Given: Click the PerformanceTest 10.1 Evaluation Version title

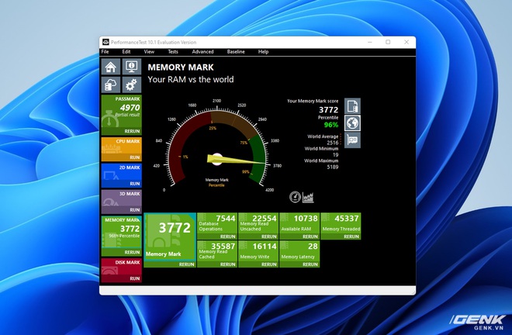Looking at the screenshot, I should coord(154,42).
